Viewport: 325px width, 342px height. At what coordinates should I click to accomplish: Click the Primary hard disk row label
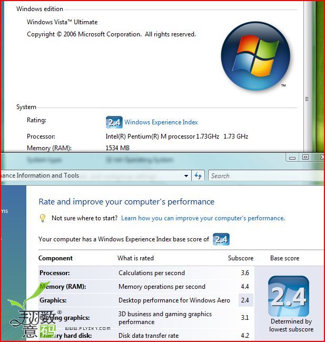click(x=66, y=336)
